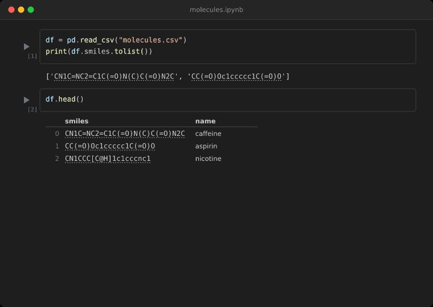Click inside the read_csv code cell
Viewport: 433px width, 307px height.
(x=228, y=47)
